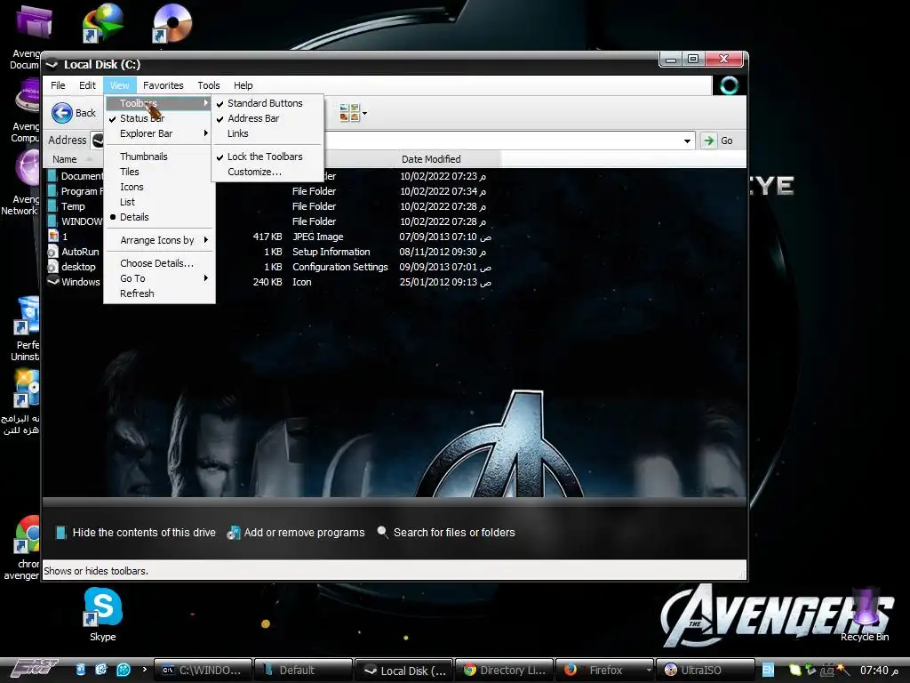Image resolution: width=910 pixels, height=683 pixels.
Task: Expand the Explorer Bar submenu
Action: (159, 133)
